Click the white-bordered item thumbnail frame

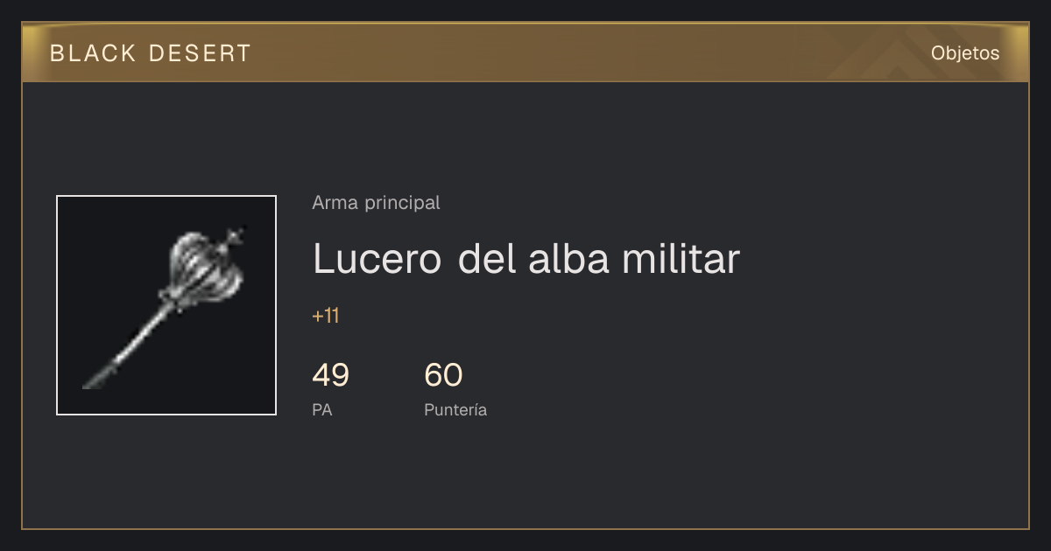pyautogui.click(x=166, y=305)
